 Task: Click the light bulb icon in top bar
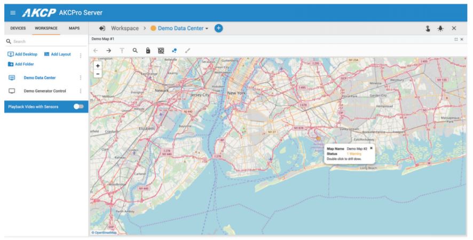pyautogui.click(x=441, y=28)
